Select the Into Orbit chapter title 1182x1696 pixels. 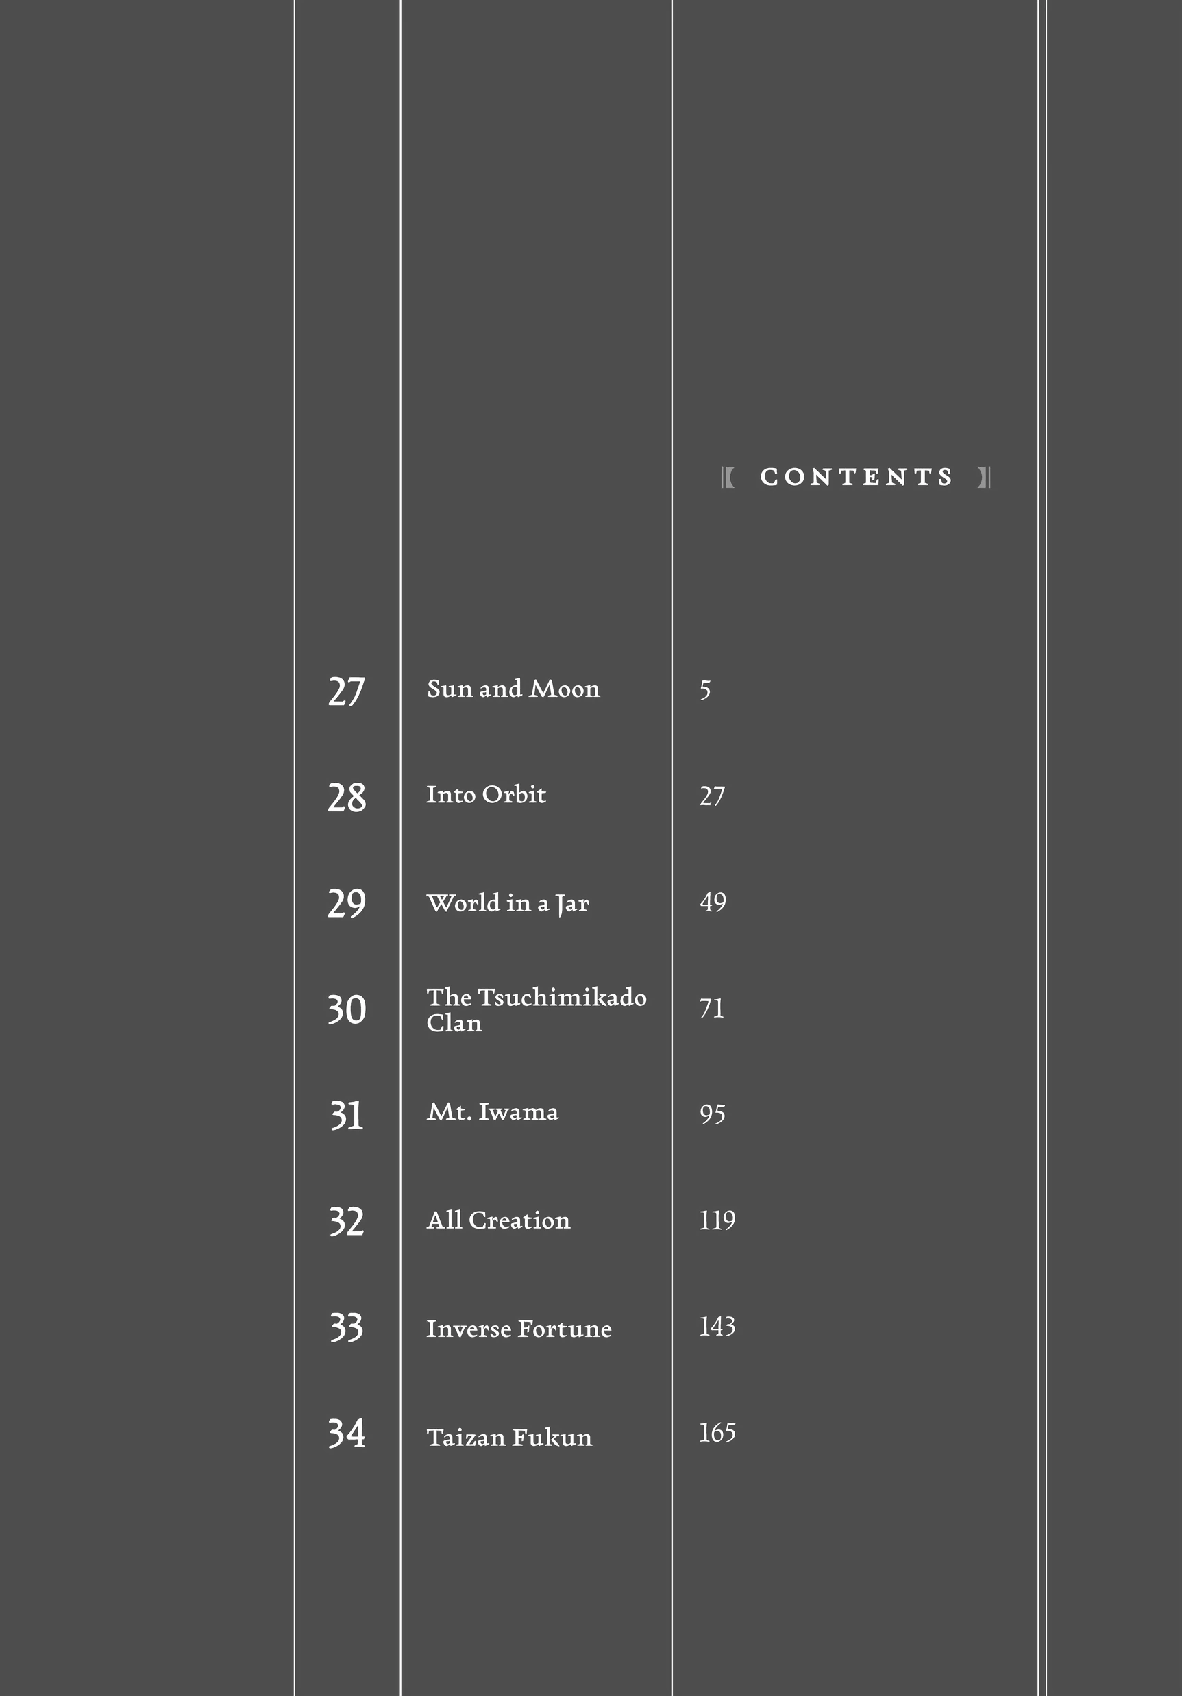(x=486, y=794)
